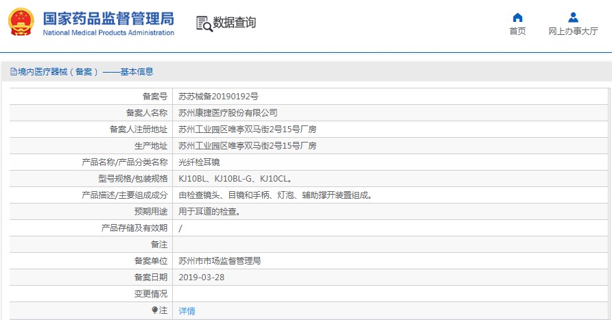Click the 网上办事大厅 user icon
The width and height of the screenshot is (612, 320).
[x=573, y=18]
